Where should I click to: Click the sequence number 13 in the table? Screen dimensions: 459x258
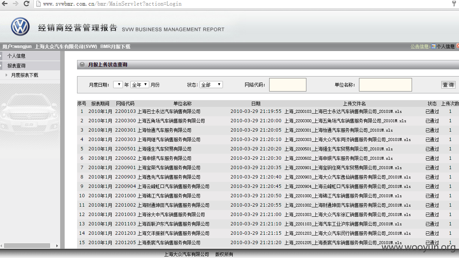point(82,224)
